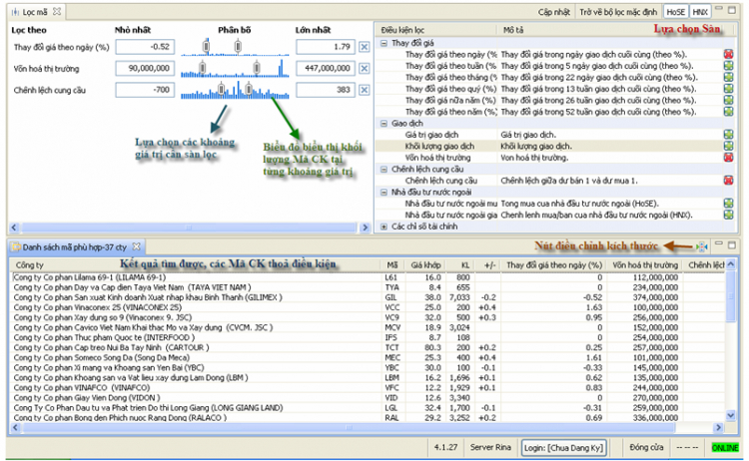Click the left slider handle for Chênh lệch cung cầu
This screenshot has height=461, width=749.
pyautogui.click(x=222, y=89)
